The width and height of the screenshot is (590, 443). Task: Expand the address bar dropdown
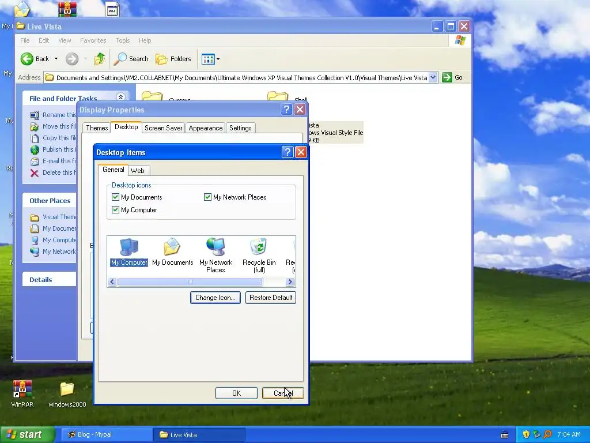pyautogui.click(x=433, y=77)
